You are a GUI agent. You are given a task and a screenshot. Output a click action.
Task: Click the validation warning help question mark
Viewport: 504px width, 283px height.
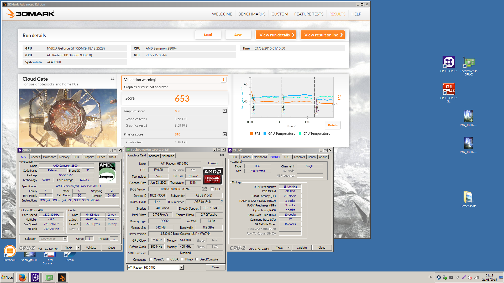[223, 80]
